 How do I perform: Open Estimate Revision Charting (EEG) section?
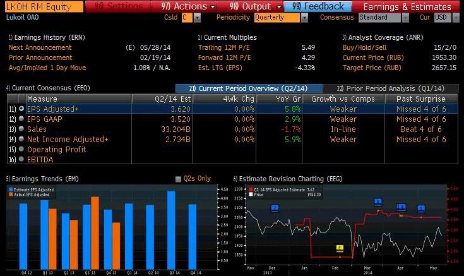tap(288, 179)
